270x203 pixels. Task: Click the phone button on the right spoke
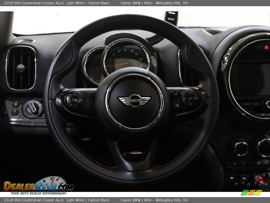[177, 105]
